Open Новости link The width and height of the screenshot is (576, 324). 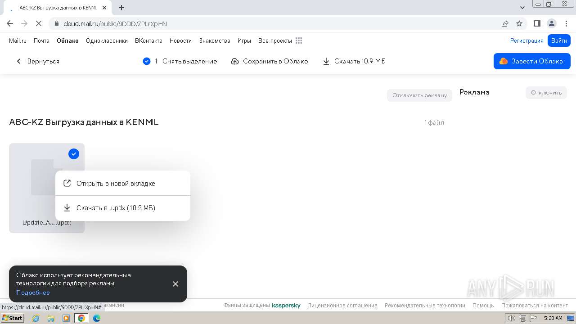180,40
